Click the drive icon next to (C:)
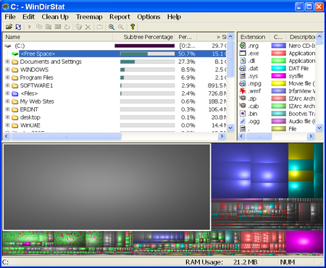Viewport: 326px width, 268px height. coord(8,46)
